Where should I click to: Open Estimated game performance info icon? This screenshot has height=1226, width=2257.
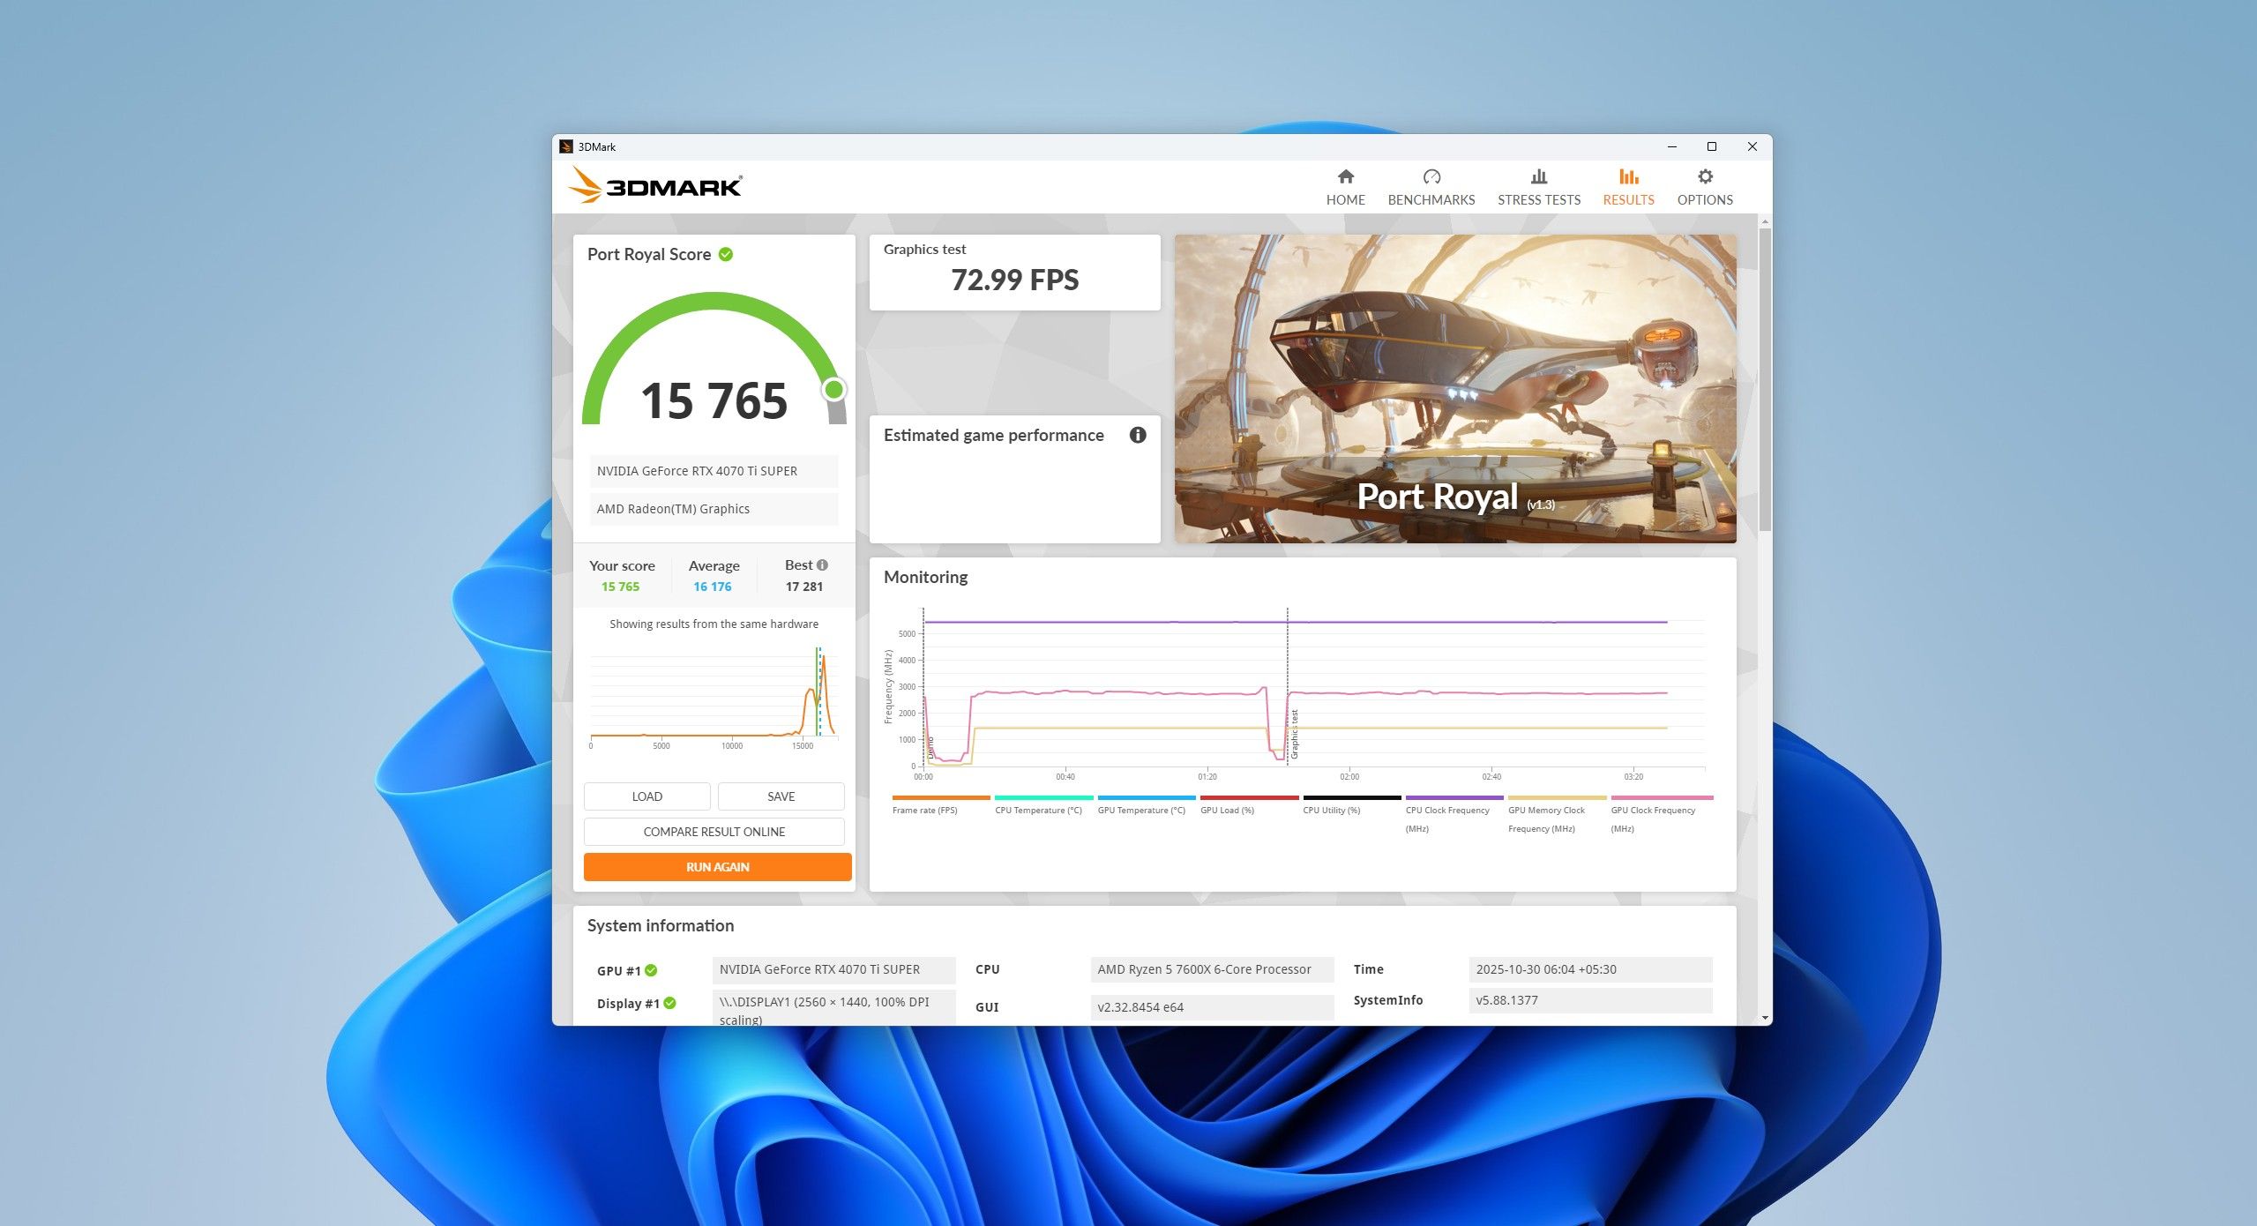[1138, 435]
